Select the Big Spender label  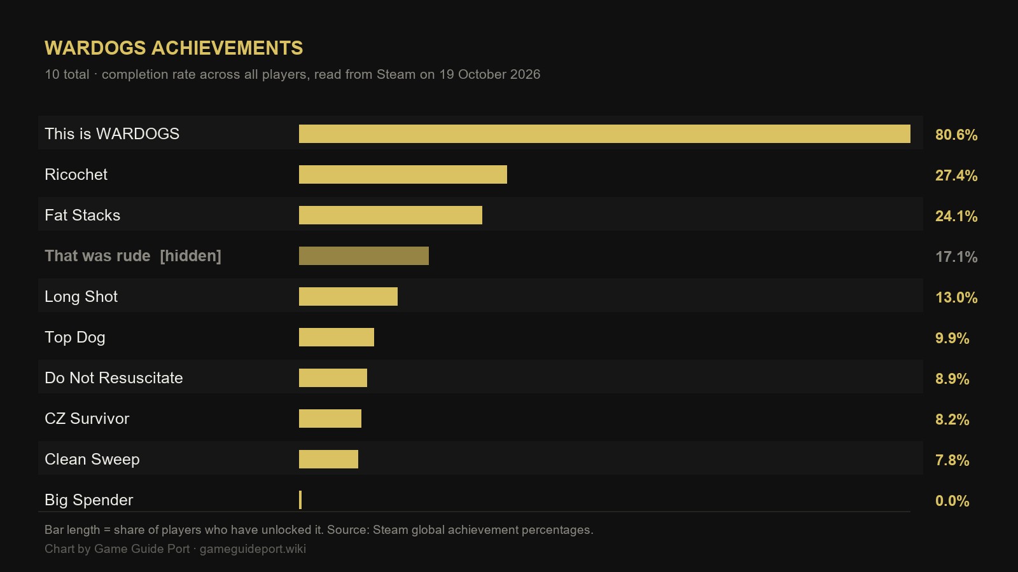[88, 500]
